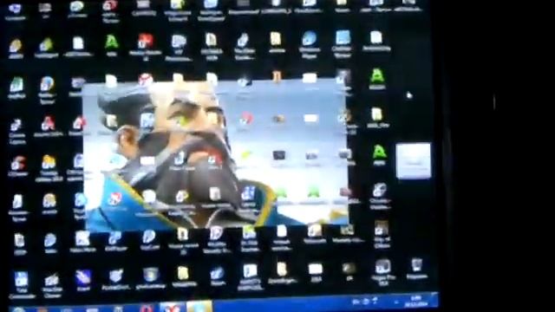Click the red Y icon taskbar button
Image resolution: width=555 pixels, height=312 pixels.
click(172, 308)
